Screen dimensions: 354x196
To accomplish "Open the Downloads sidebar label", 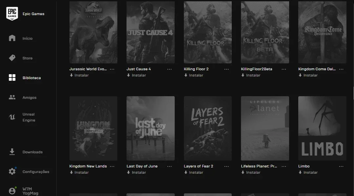I will [x=32, y=152].
